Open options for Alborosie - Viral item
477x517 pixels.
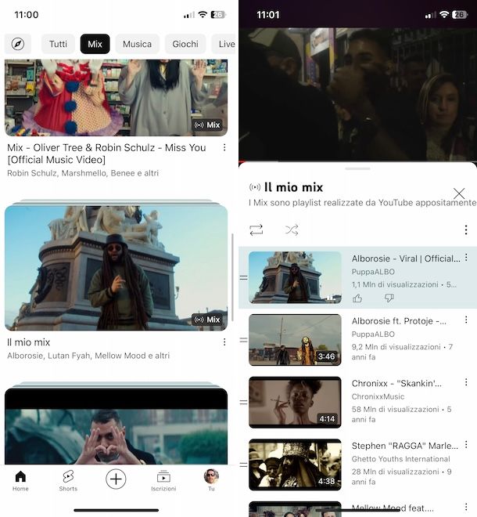click(x=466, y=258)
